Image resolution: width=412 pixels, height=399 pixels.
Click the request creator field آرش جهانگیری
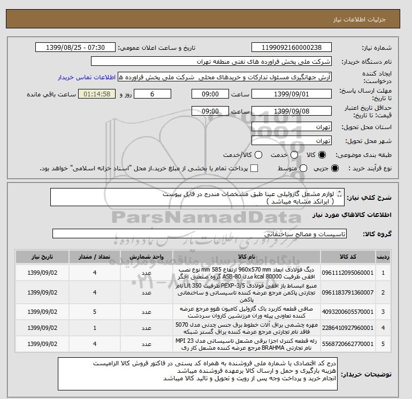[225, 77]
